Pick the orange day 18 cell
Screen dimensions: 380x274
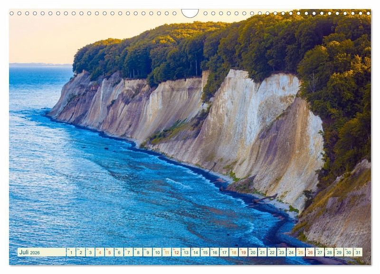click(x=234, y=252)
